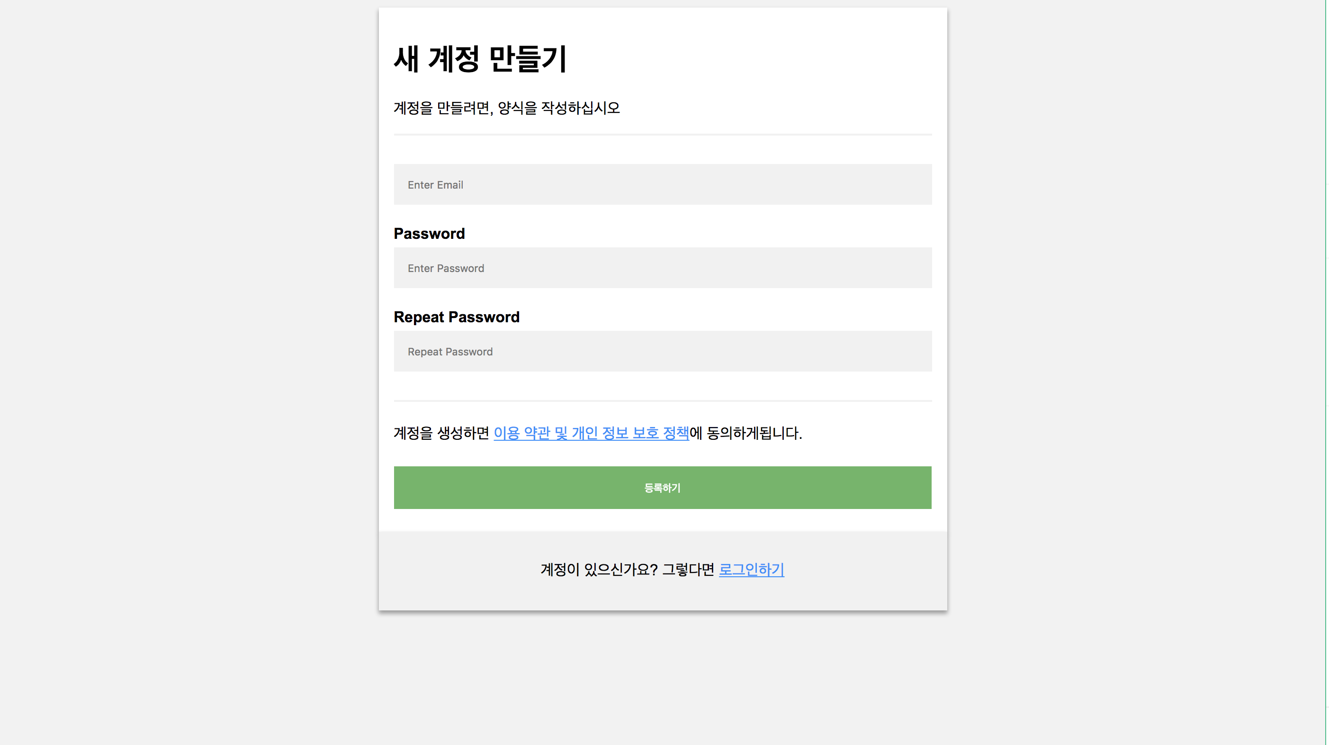The width and height of the screenshot is (1329, 745).
Task: Follow the 로그인하기 link
Action: pyautogui.click(x=751, y=570)
